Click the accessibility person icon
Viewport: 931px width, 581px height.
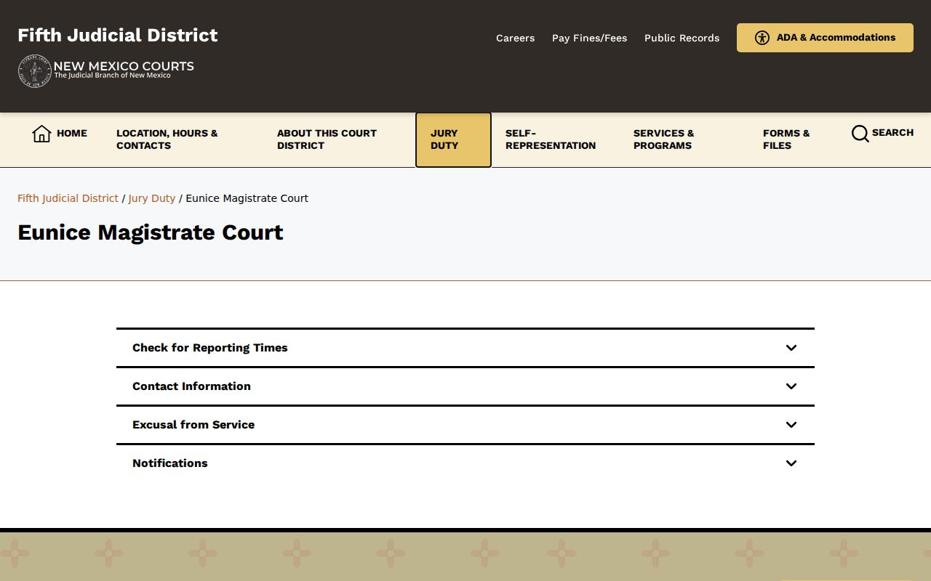coord(762,38)
